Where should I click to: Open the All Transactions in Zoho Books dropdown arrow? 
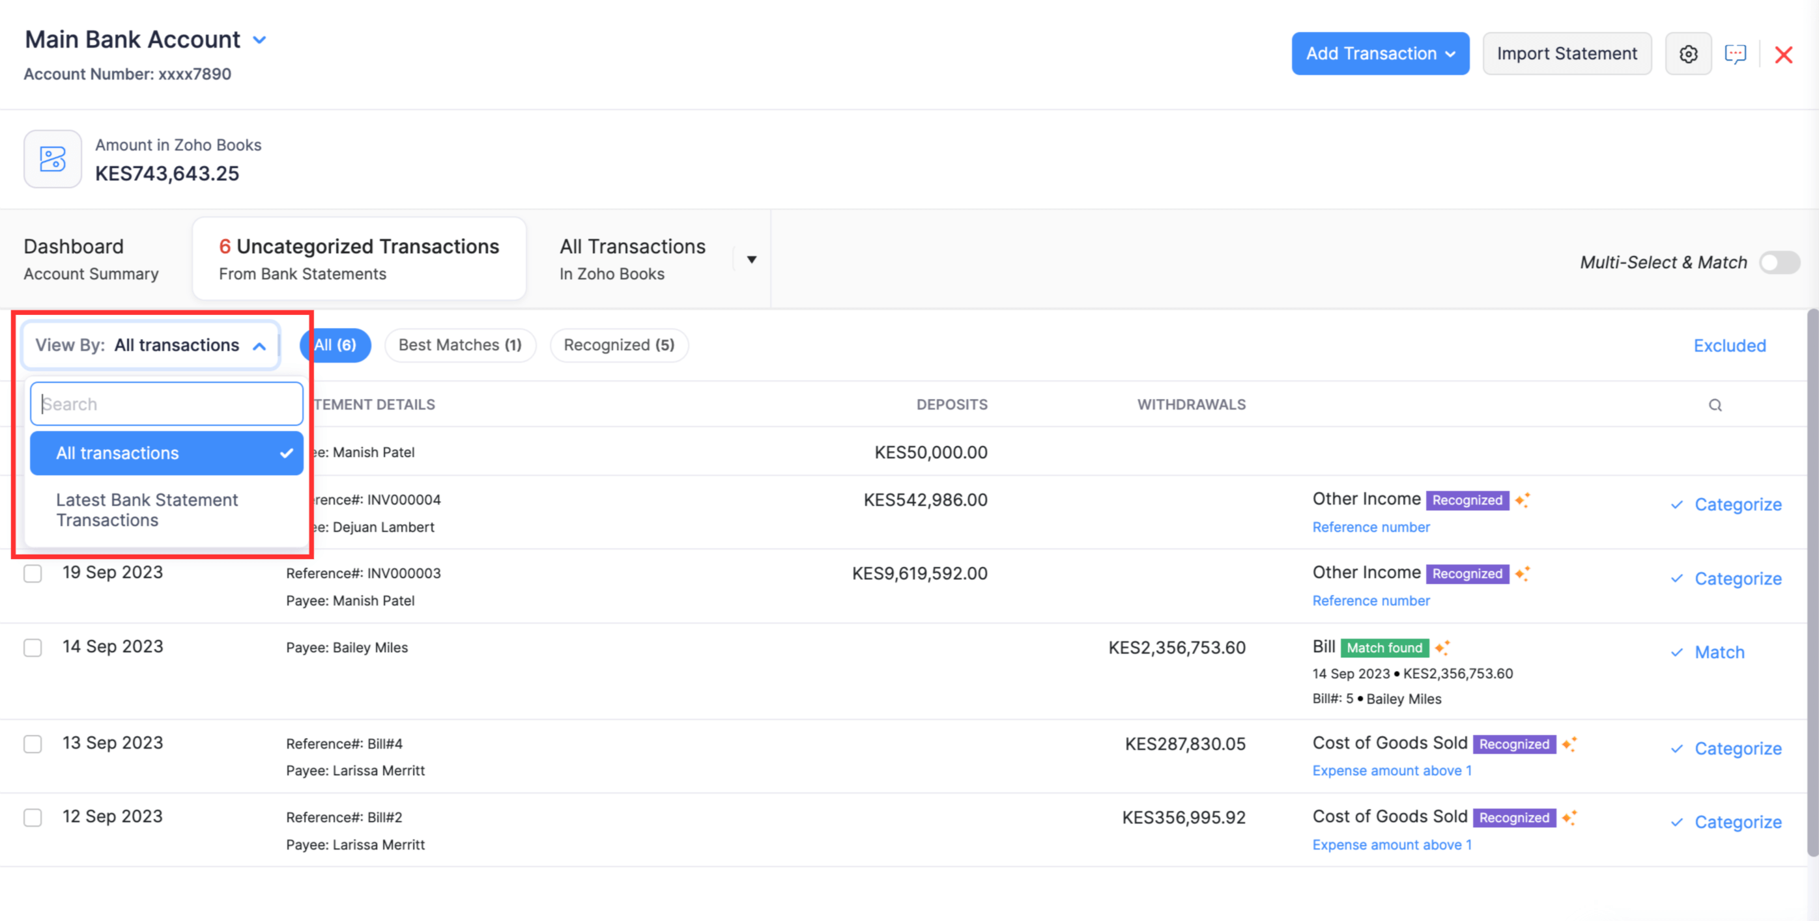(752, 258)
